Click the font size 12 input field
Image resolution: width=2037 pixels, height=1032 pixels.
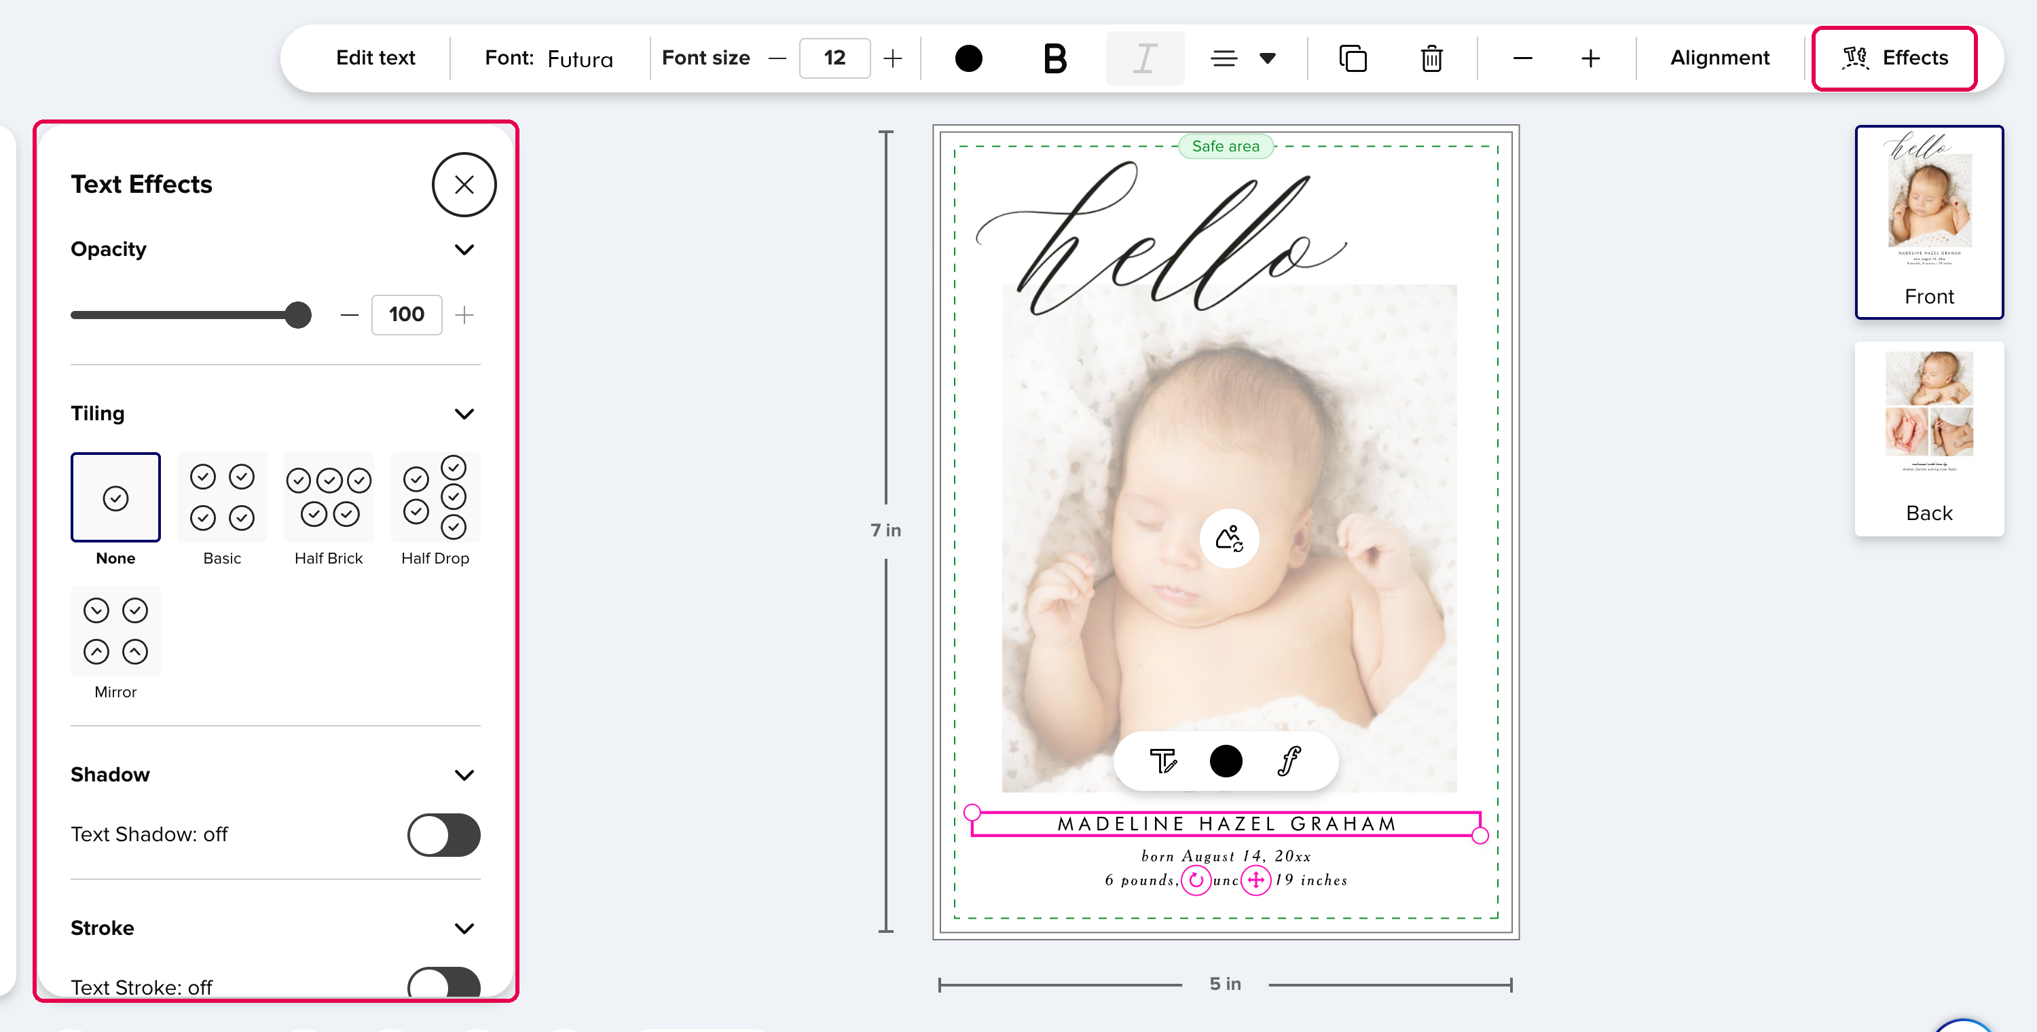click(834, 58)
